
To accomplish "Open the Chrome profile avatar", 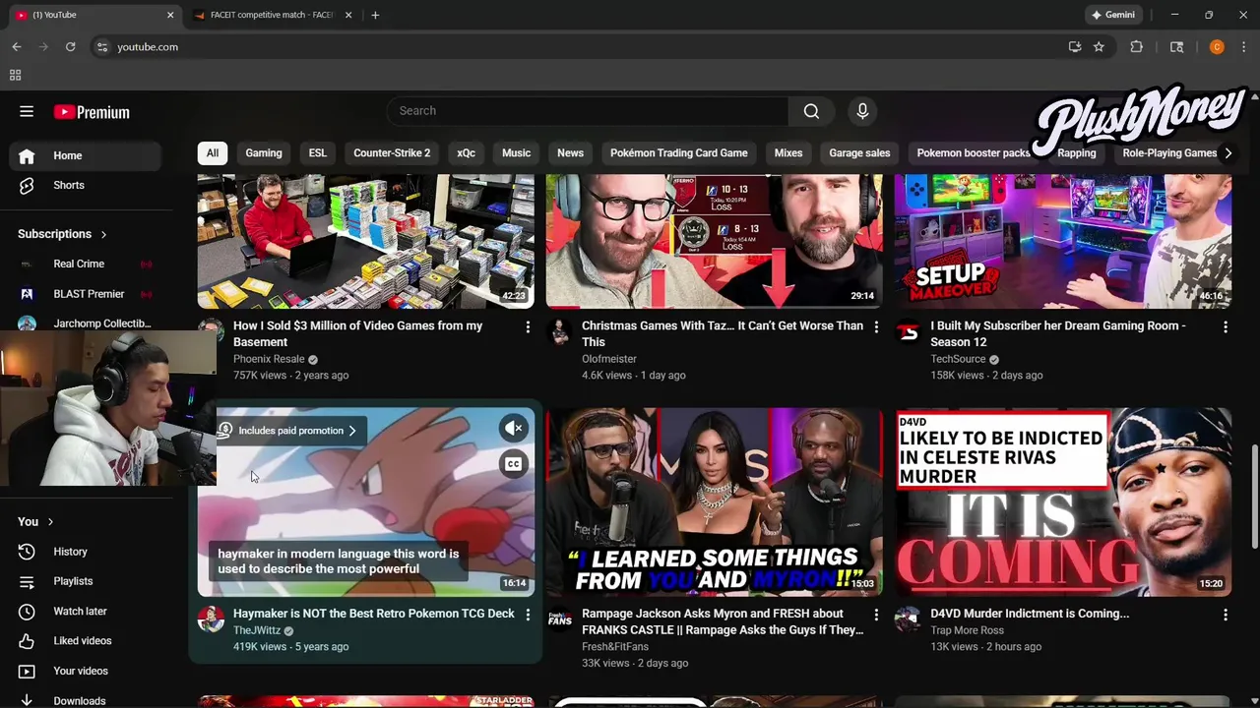I will [x=1217, y=46].
